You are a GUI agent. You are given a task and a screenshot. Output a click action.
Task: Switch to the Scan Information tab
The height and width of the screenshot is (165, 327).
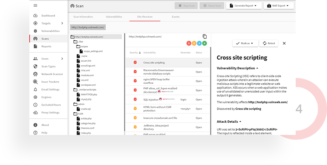(x=83, y=17)
